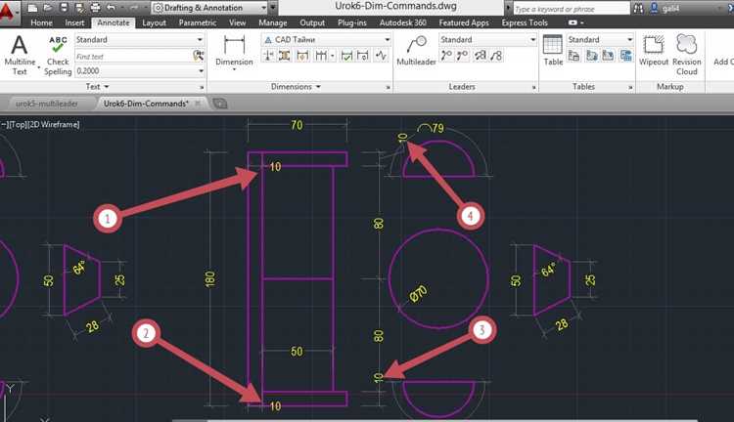Close the Urok6-Dim-Commands drawing tab
This screenshot has height=422, width=734.
point(198,103)
